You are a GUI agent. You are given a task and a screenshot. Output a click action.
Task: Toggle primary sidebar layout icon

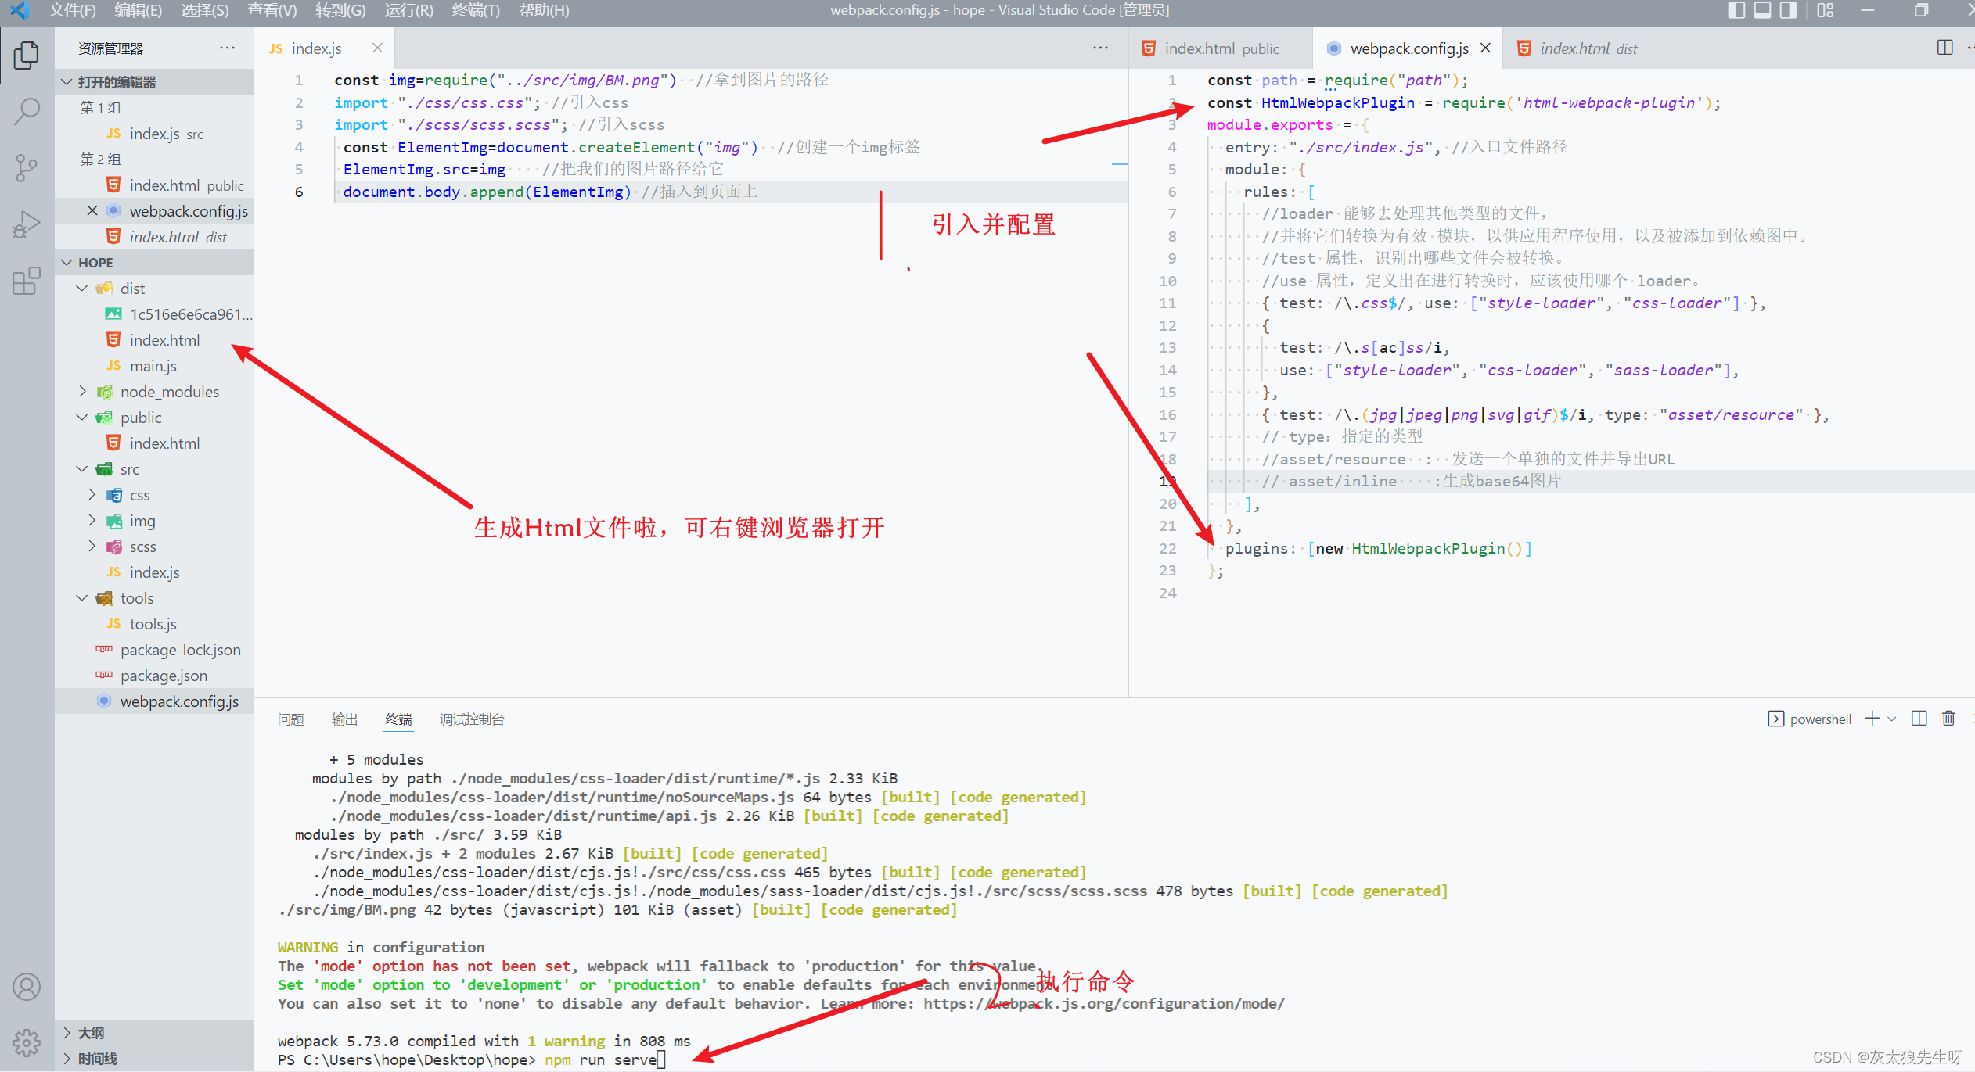[1736, 10]
